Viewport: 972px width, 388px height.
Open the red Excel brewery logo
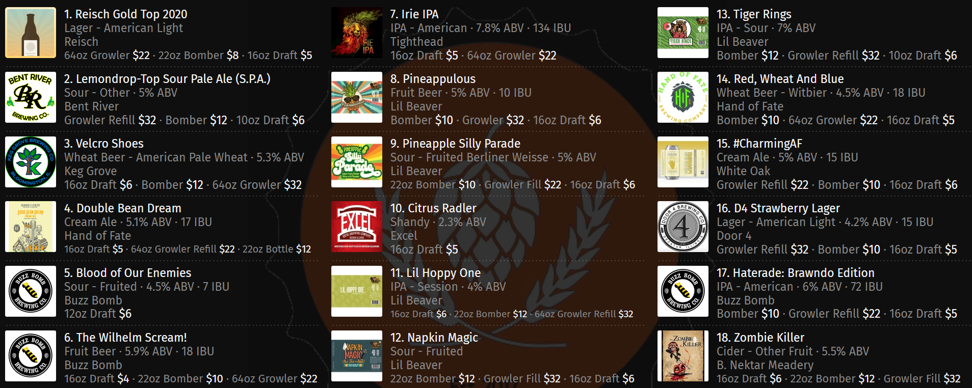[x=357, y=227]
